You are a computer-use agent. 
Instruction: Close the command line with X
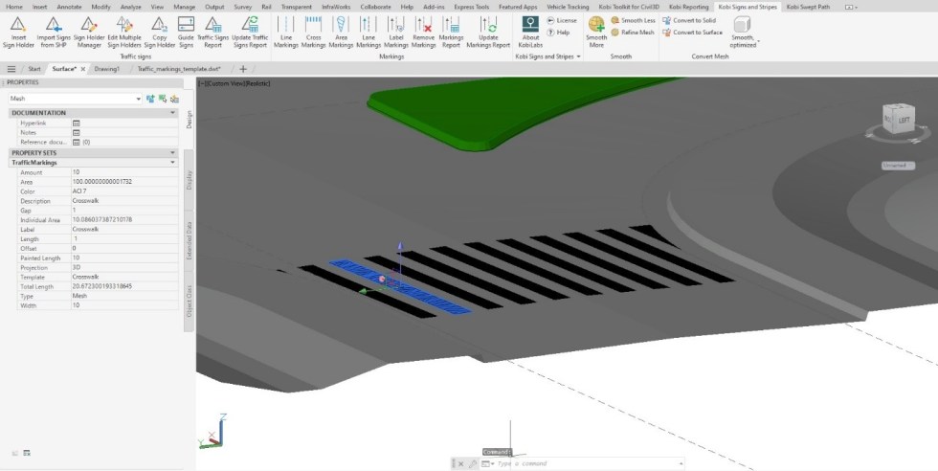pos(460,463)
